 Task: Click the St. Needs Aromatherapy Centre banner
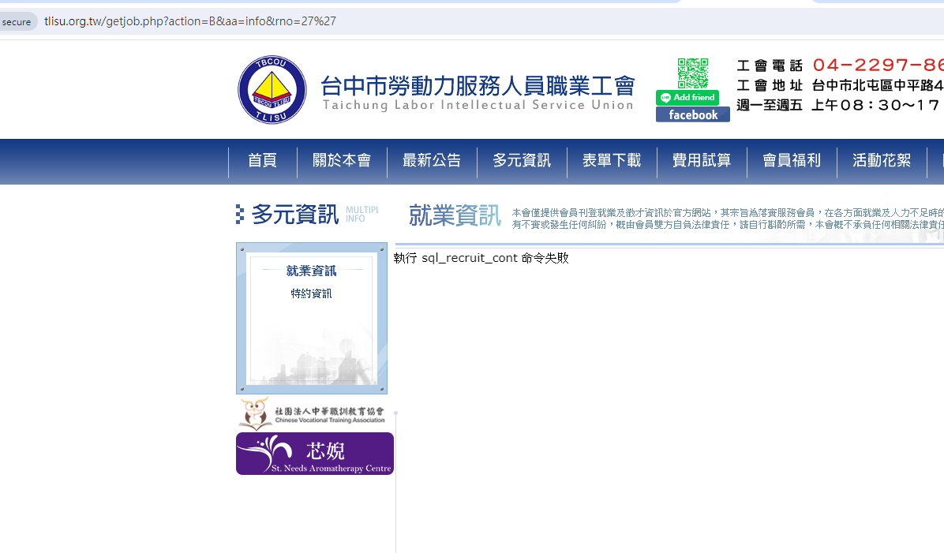tap(315, 454)
